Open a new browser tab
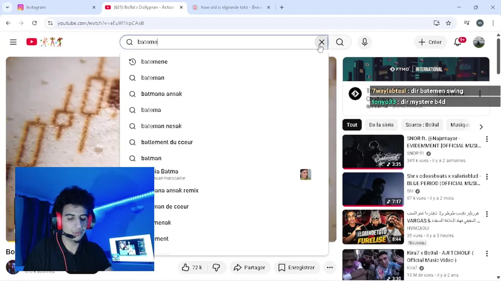The height and width of the screenshot is (281, 501). [x=281, y=7]
